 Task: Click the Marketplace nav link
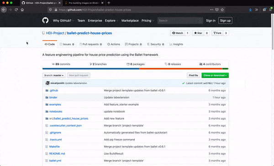[130, 21]
